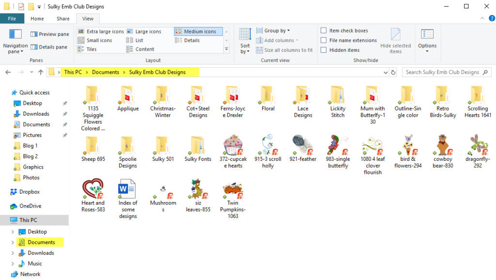Select the bird & flowers-294 design file
Viewport: 496px width, 280px height.
click(408, 152)
